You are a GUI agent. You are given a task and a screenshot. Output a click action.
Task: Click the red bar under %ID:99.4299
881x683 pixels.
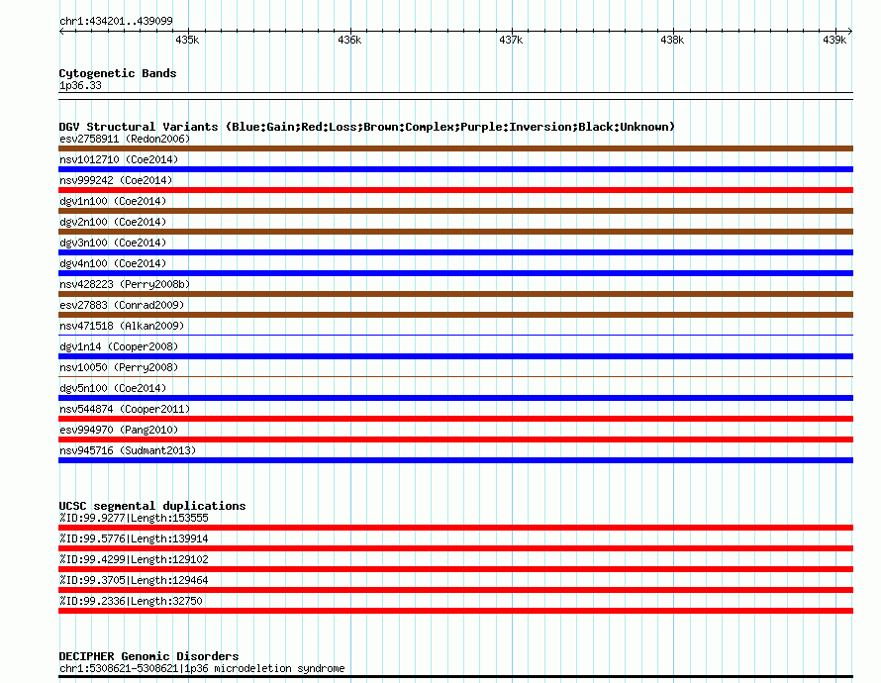pyautogui.click(x=455, y=569)
